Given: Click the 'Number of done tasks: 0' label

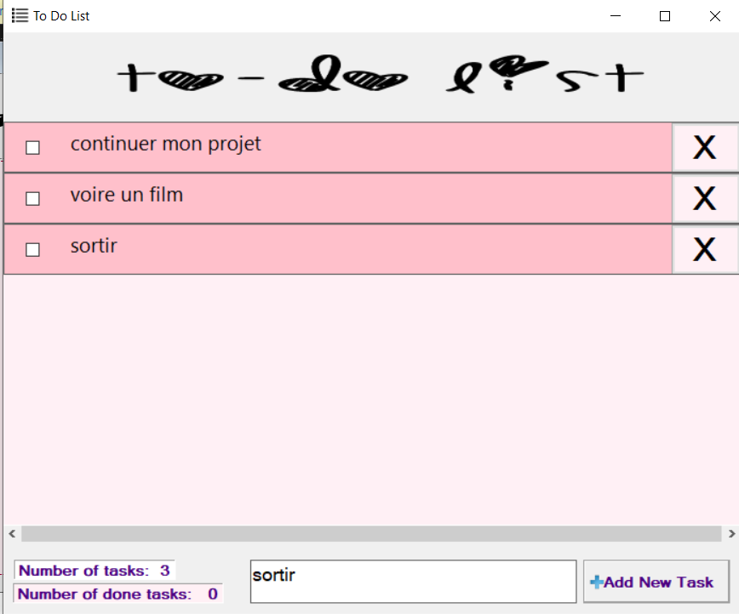Looking at the screenshot, I should pyautogui.click(x=117, y=594).
